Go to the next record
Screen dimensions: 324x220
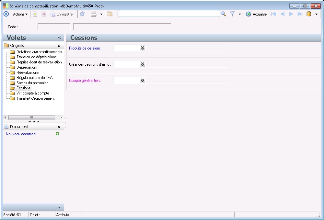291,14
